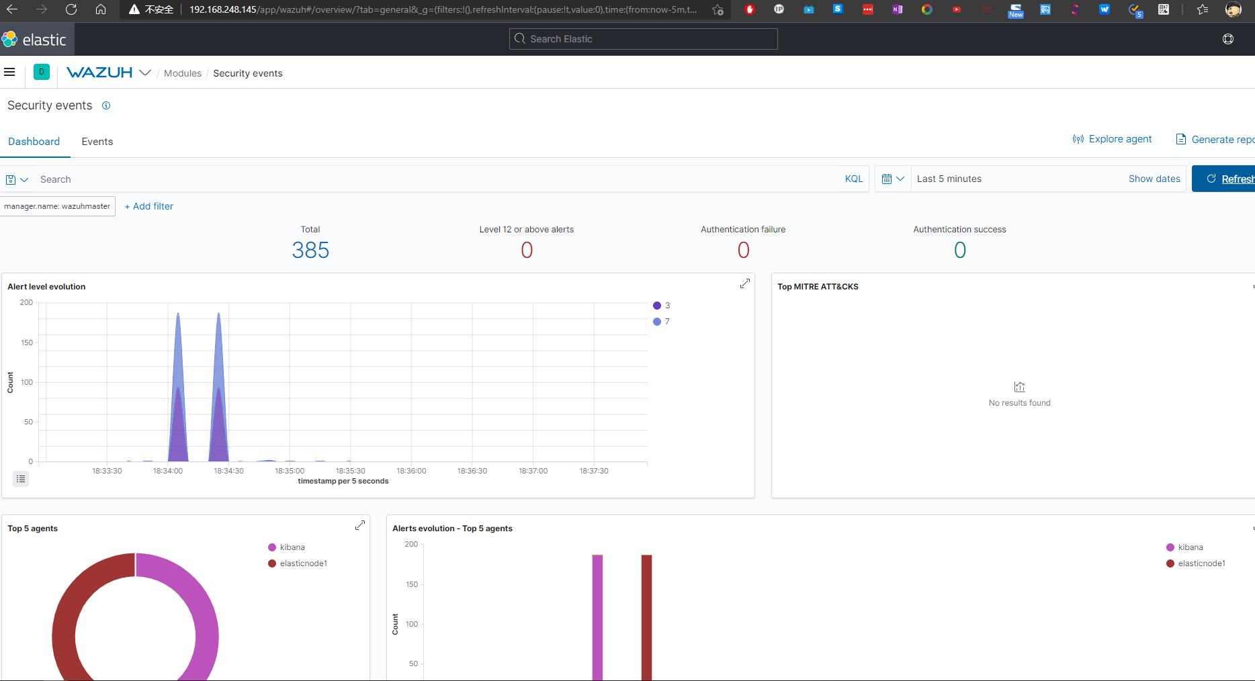Expand the Alert level evolution panel

tap(745, 284)
